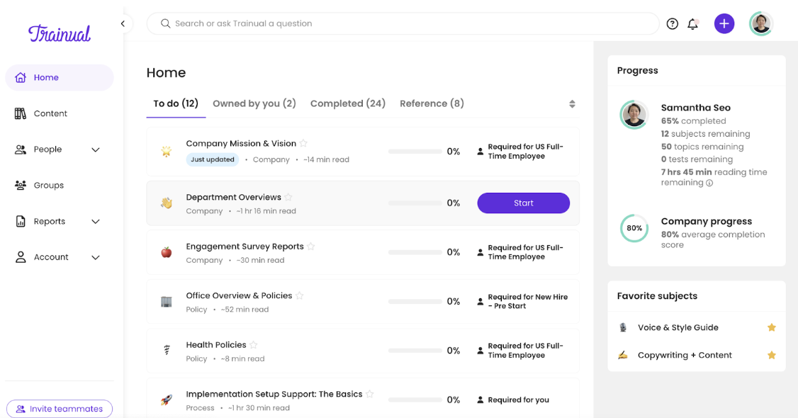Favorite Health Policies with its star

tap(254, 345)
